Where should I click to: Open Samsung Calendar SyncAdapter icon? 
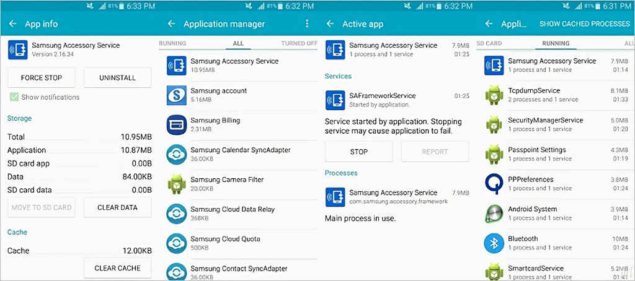tap(177, 154)
